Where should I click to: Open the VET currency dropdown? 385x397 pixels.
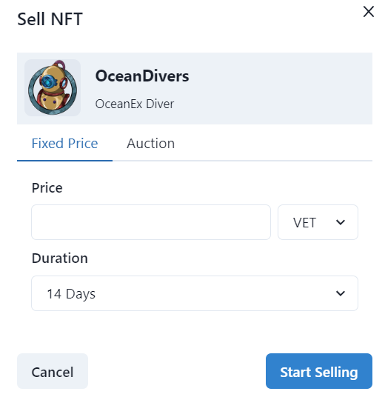click(318, 222)
